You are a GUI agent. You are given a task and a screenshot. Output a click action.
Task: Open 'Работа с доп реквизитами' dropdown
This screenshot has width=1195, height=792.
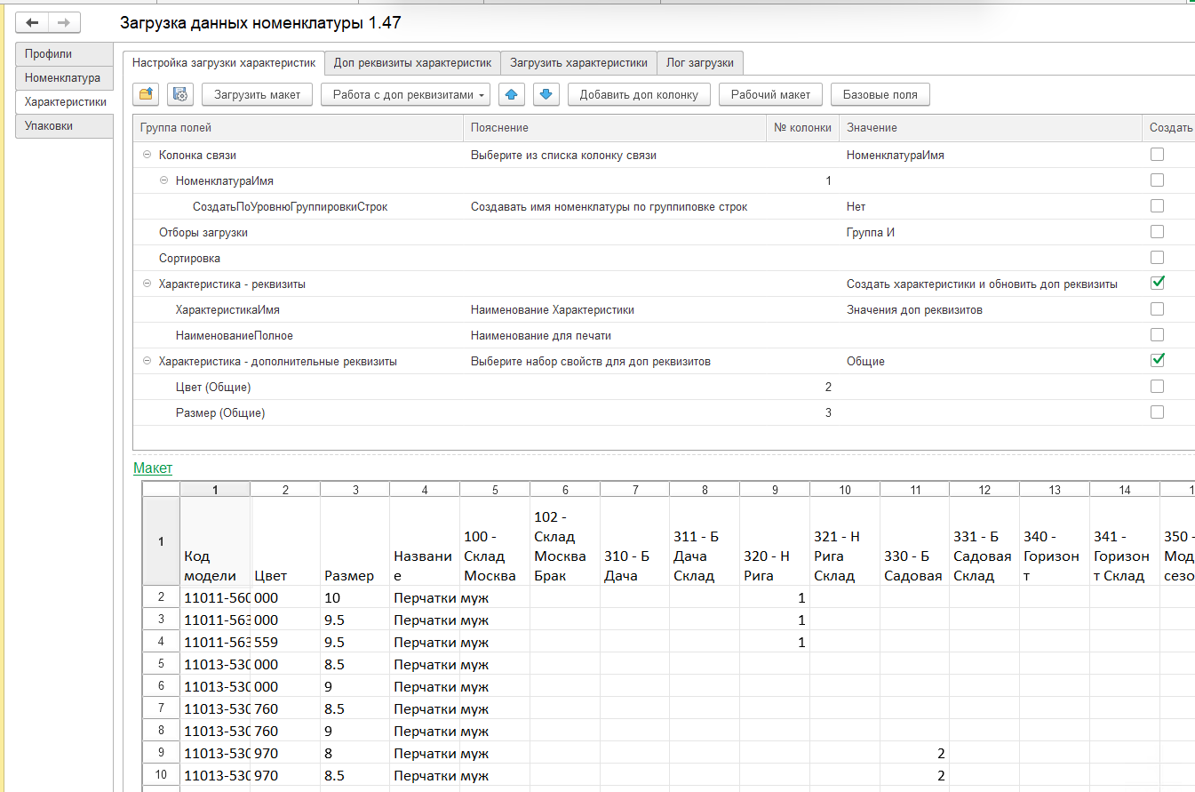coord(405,94)
